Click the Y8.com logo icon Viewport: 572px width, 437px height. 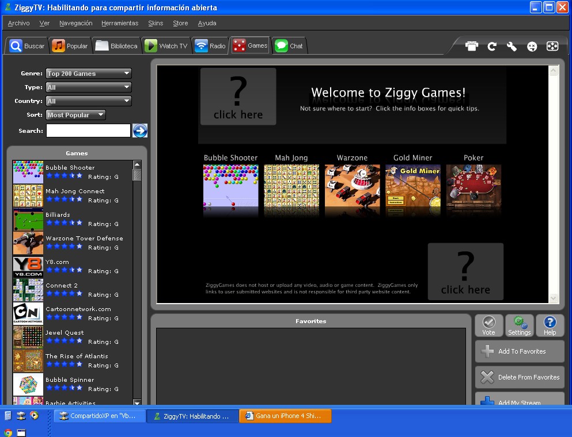click(x=28, y=267)
